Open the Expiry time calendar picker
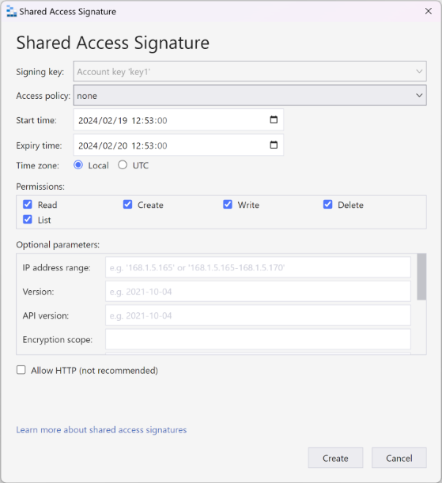The height and width of the screenshot is (483, 442). coord(274,145)
